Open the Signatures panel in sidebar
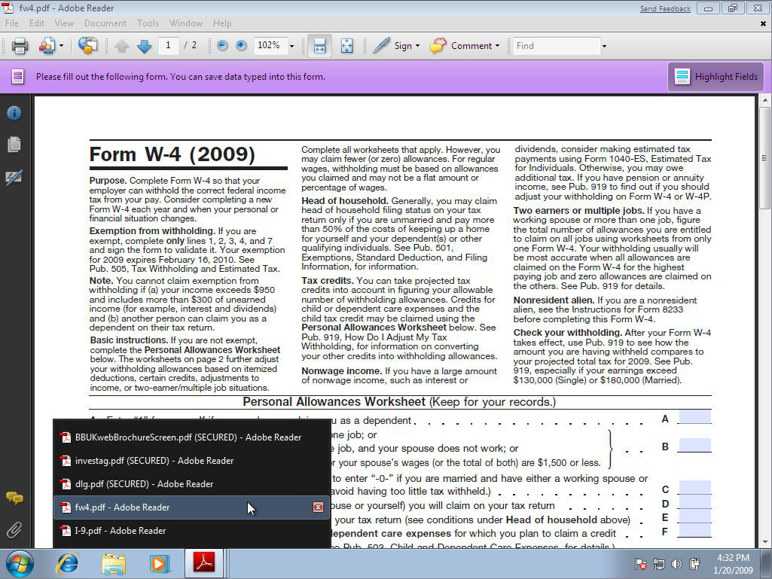 click(x=14, y=178)
